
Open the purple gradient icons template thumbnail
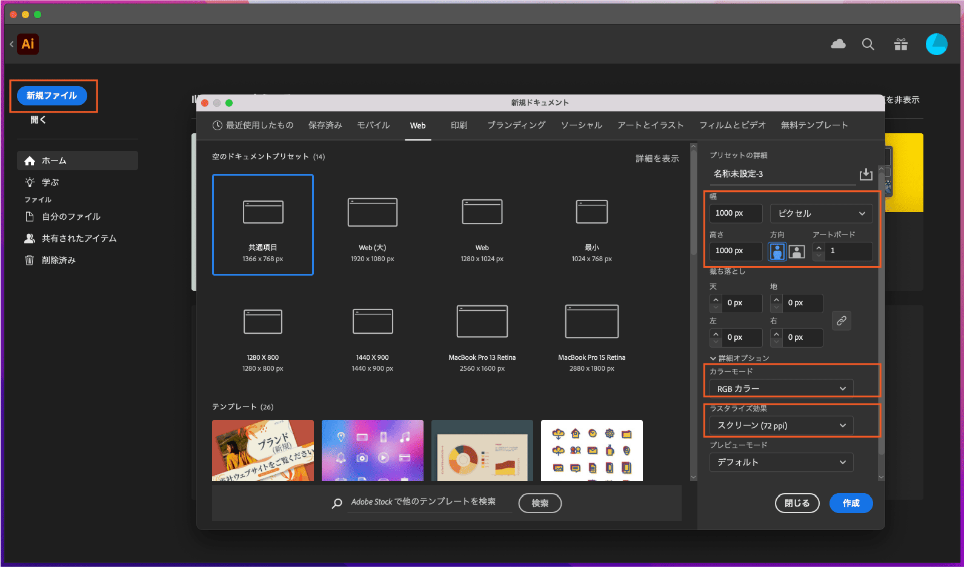click(x=373, y=450)
